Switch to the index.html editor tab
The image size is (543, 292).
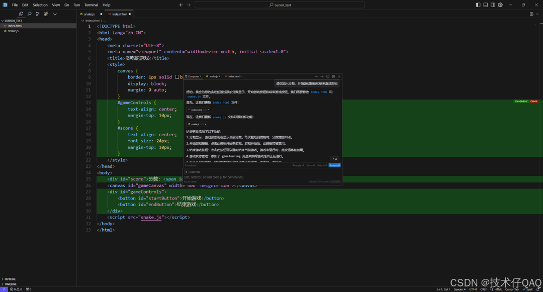click(x=120, y=14)
